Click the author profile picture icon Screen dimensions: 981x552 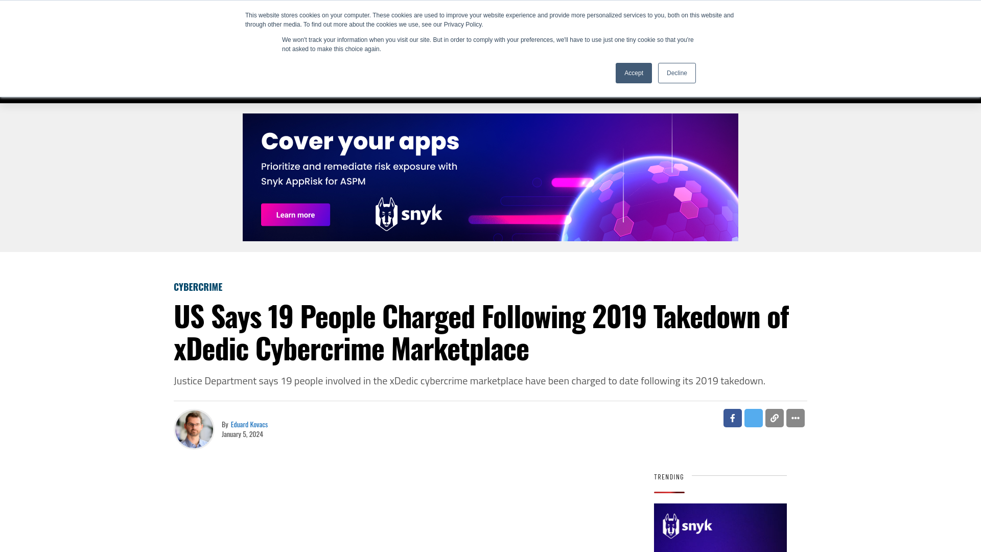pos(194,429)
